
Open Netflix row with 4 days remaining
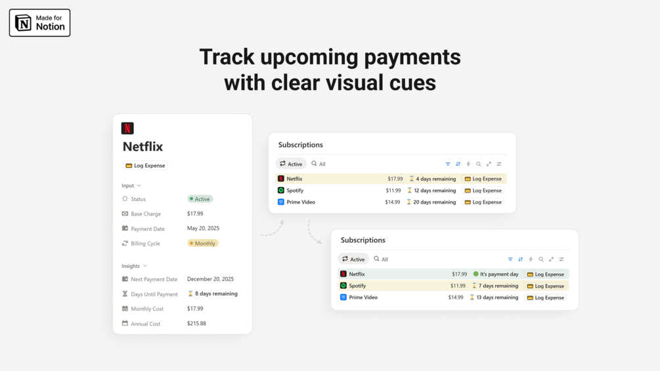pos(391,179)
